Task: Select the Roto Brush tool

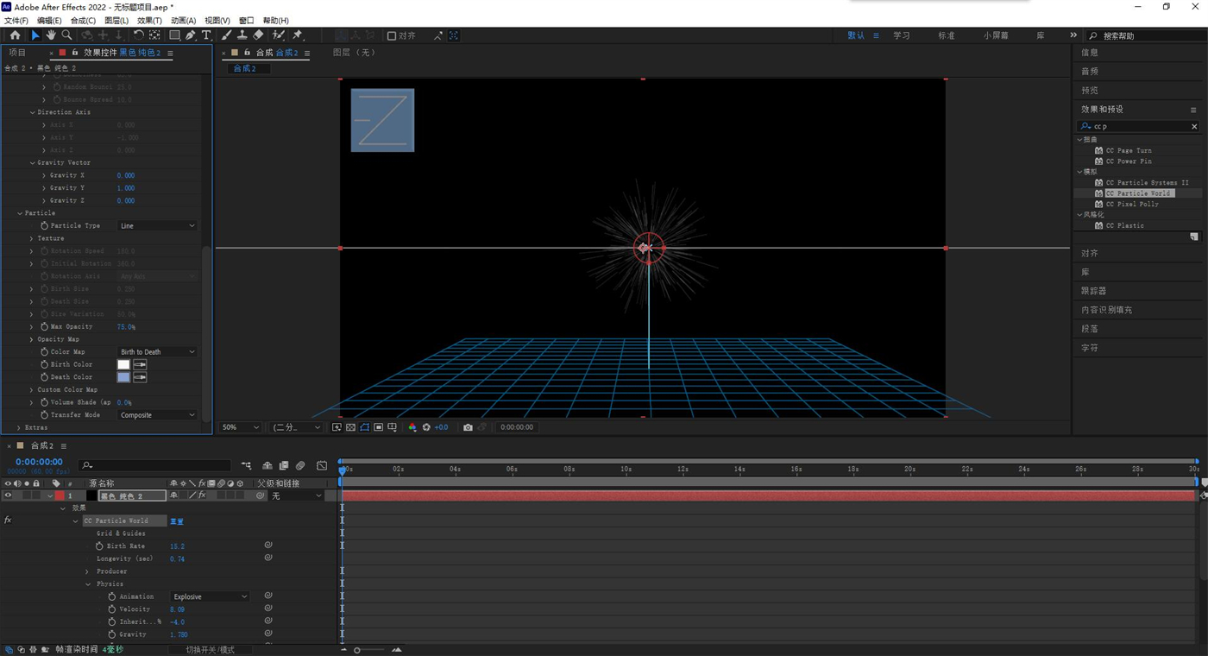Action: pyautogui.click(x=279, y=35)
